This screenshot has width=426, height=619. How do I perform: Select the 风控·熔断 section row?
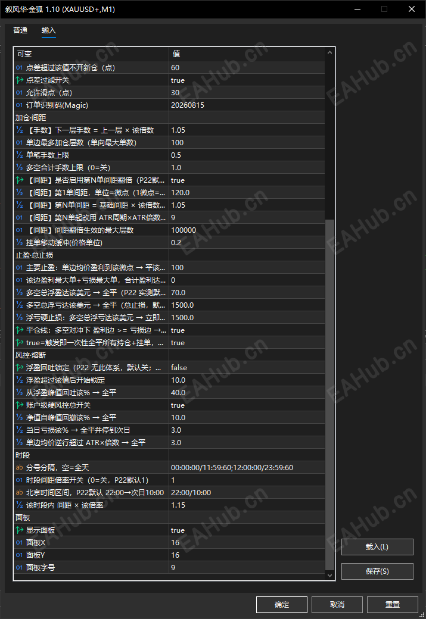coord(169,355)
